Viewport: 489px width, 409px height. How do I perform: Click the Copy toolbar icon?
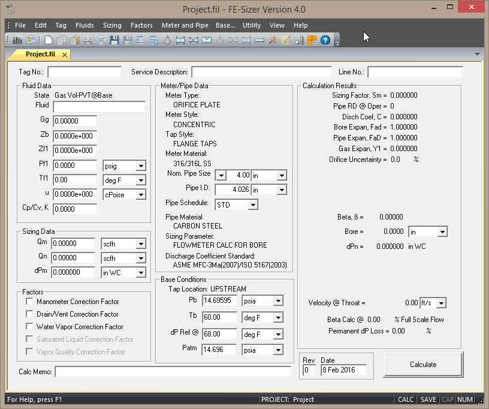(x=62, y=40)
